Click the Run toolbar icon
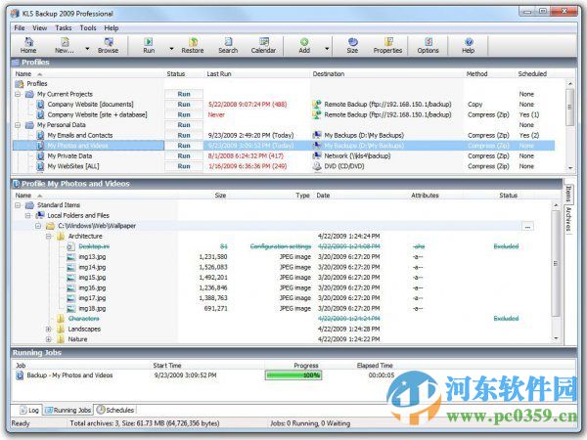The image size is (587, 440). tap(149, 45)
